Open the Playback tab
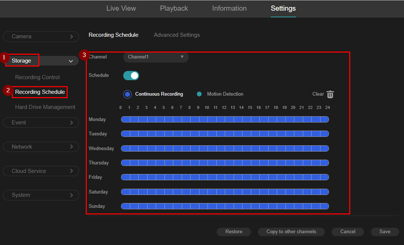The height and width of the screenshot is (245, 404). coord(174,9)
